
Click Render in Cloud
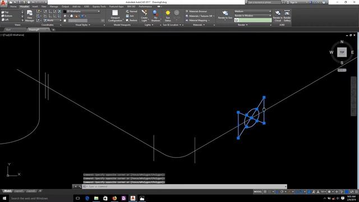[x=278, y=16]
